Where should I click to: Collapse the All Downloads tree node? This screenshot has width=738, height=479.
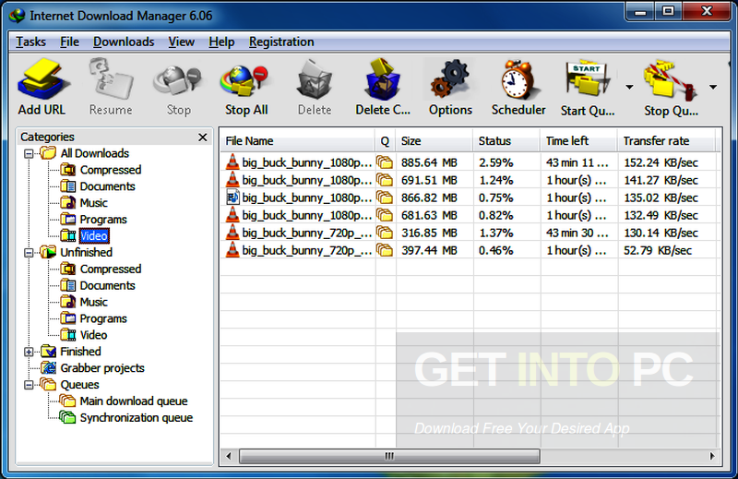click(x=29, y=153)
